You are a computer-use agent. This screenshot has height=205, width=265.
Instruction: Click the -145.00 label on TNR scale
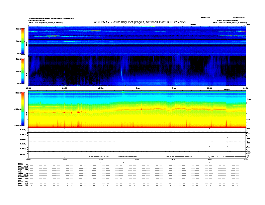point(18,109)
